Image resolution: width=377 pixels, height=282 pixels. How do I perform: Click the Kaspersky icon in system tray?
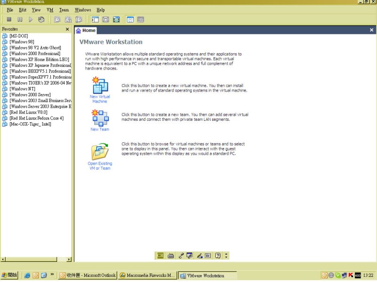(x=351, y=275)
